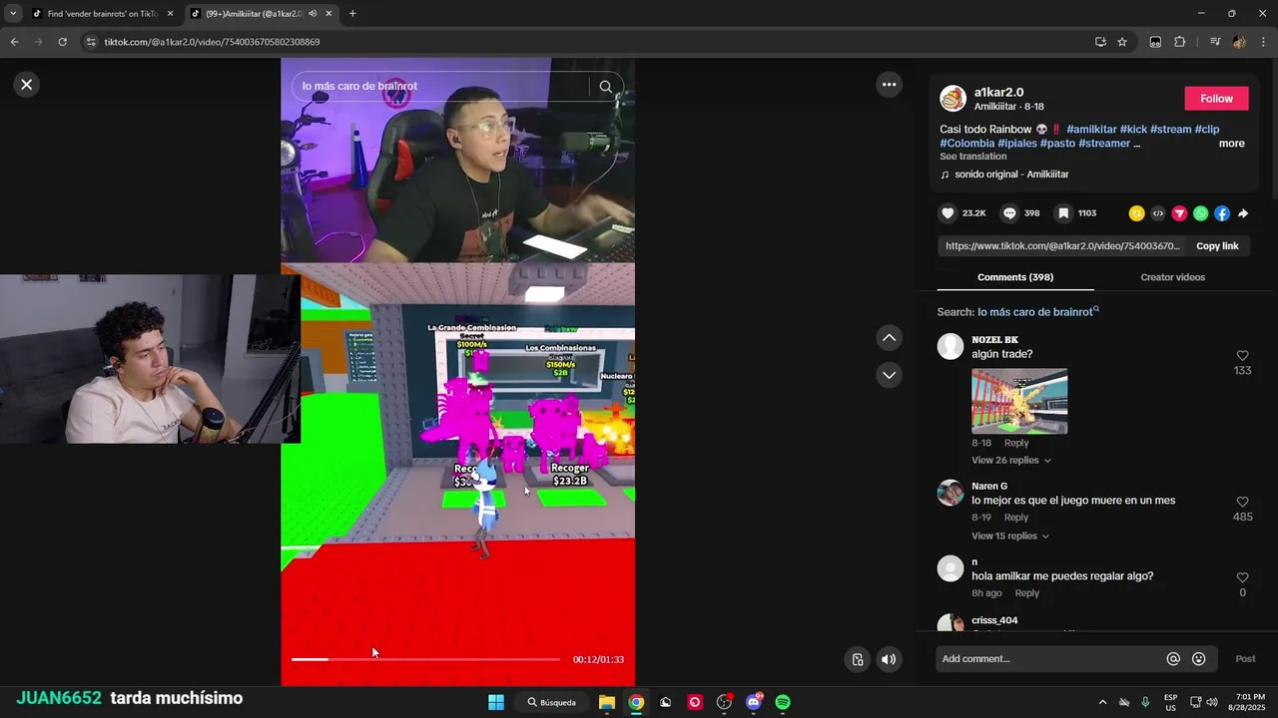Click See translation under the caption
The height and width of the screenshot is (718, 1278).
coord(972,157)
